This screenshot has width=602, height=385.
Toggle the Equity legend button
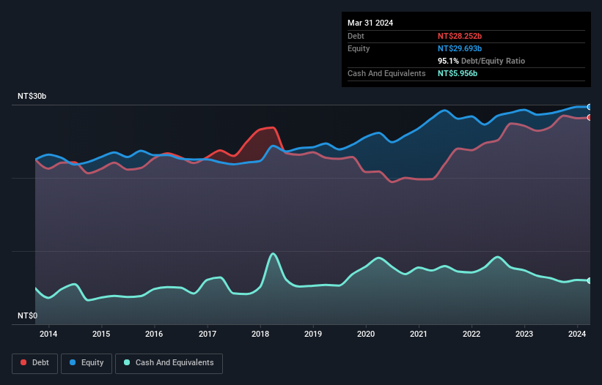click(87, 363)
